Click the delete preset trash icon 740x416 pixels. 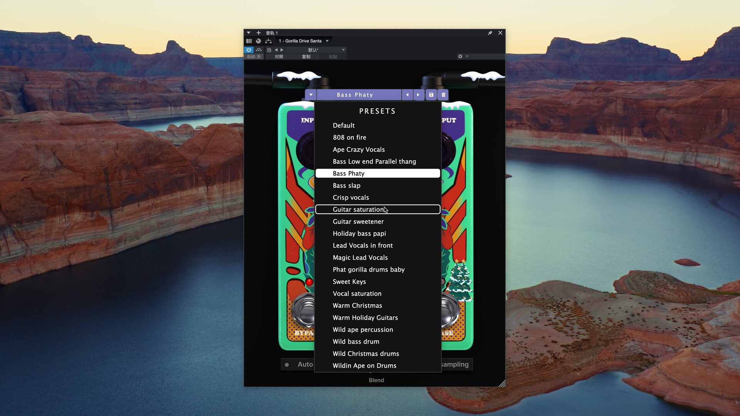click(443, 95)
